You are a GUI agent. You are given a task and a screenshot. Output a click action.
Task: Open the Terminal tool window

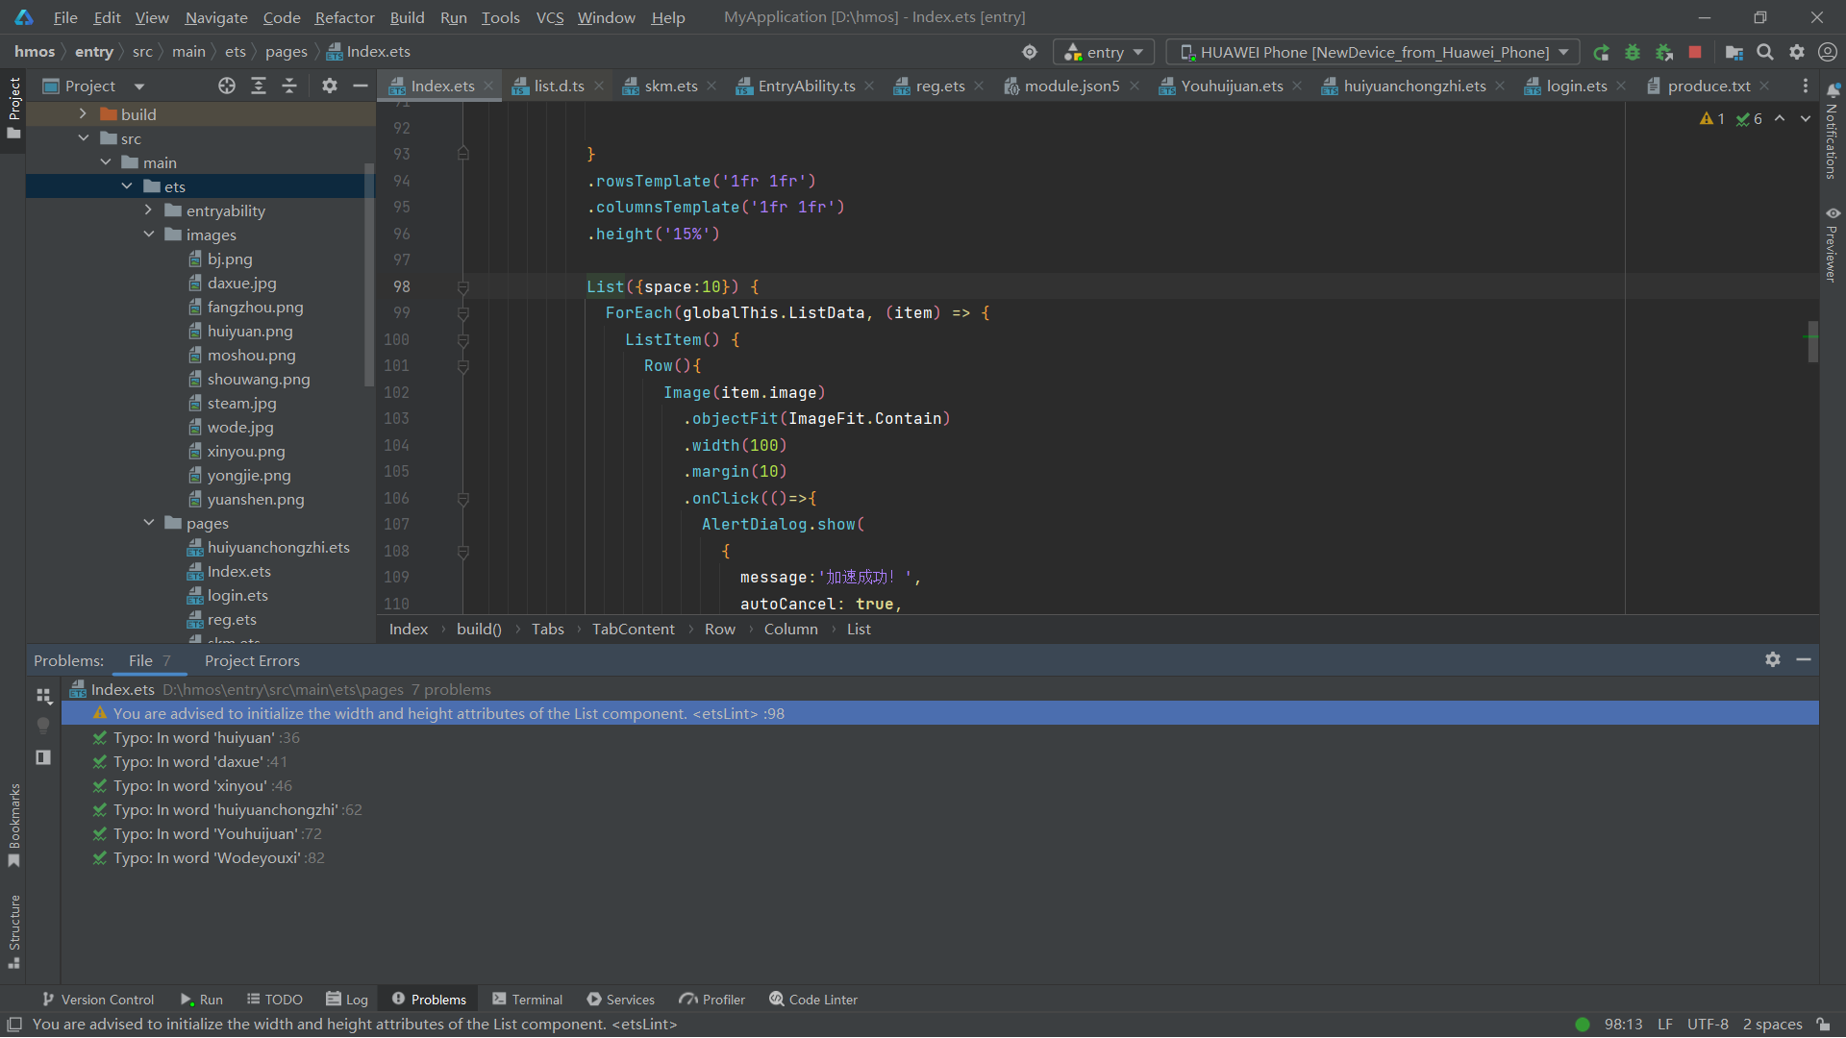coord(527,1000)
